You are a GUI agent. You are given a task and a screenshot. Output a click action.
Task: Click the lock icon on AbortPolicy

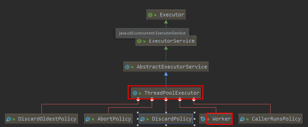[93, 119]
